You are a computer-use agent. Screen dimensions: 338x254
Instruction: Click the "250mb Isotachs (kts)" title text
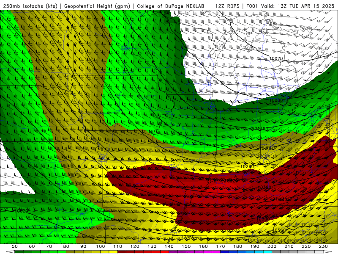(x=30, y=6)
